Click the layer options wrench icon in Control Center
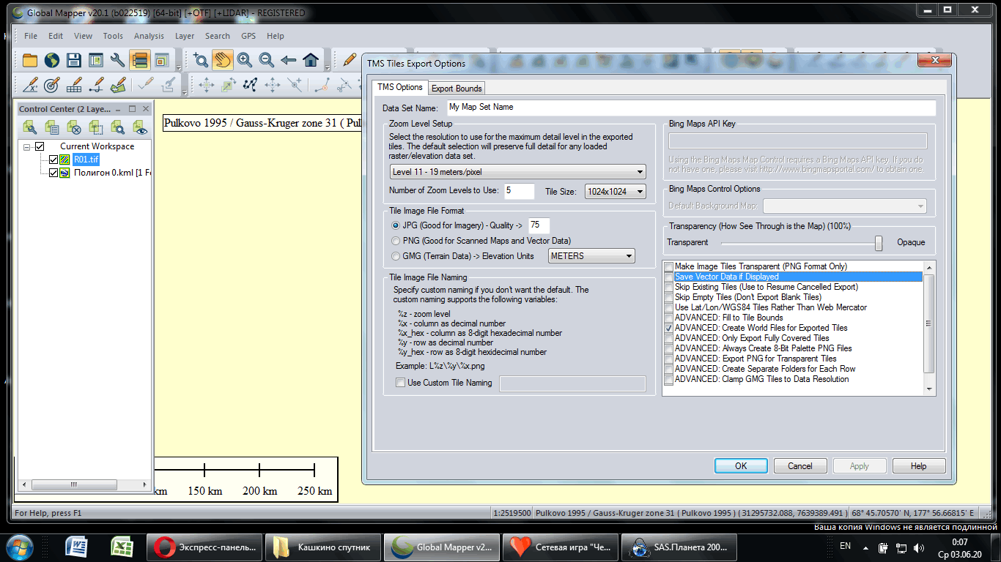 pyautogui.click(x=30, y=127)
